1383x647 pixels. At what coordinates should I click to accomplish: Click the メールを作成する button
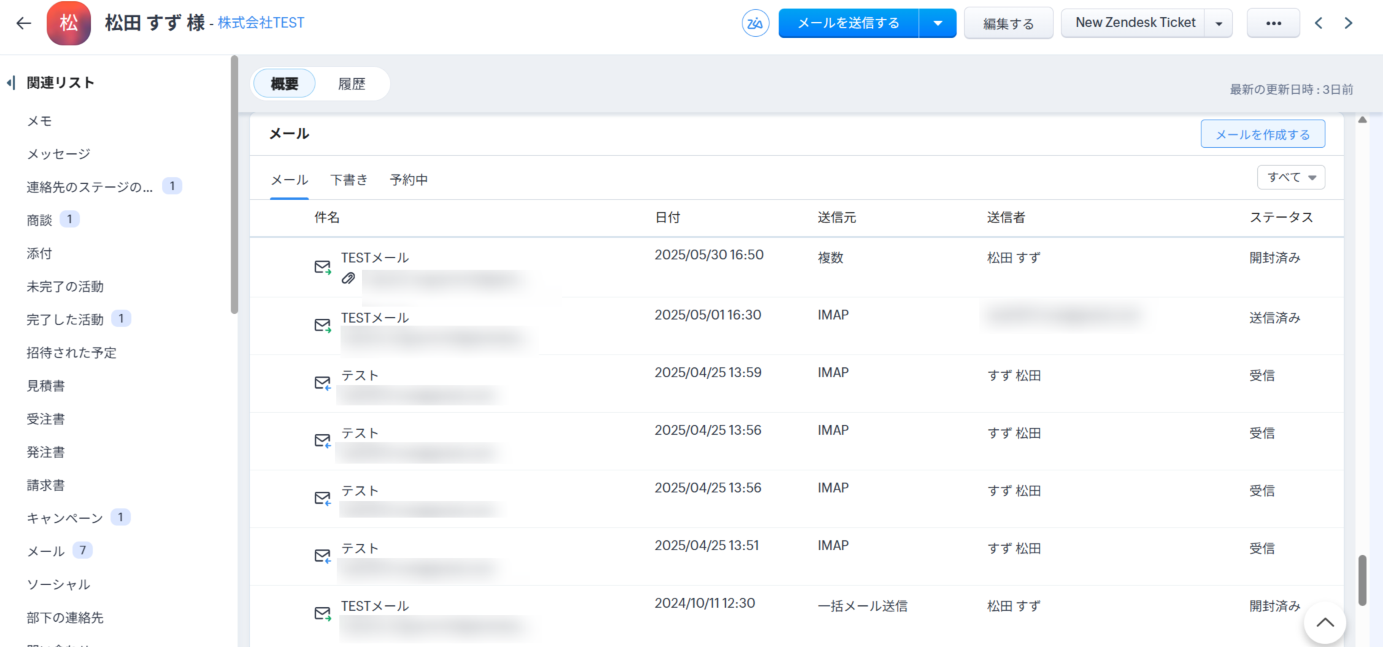1262,134
